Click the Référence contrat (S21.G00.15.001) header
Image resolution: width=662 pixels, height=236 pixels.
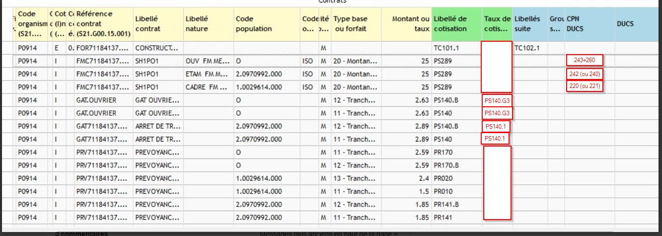click(x=104, y=24)
